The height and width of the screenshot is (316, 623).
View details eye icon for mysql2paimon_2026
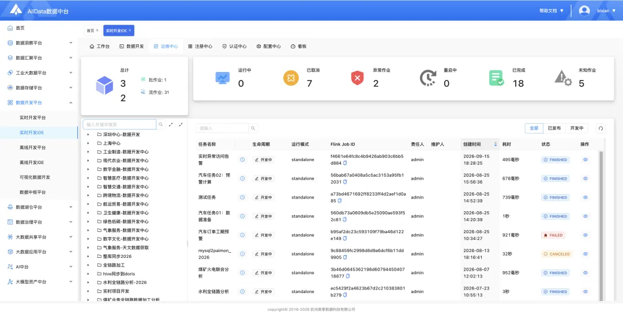(x=586, y=254)
